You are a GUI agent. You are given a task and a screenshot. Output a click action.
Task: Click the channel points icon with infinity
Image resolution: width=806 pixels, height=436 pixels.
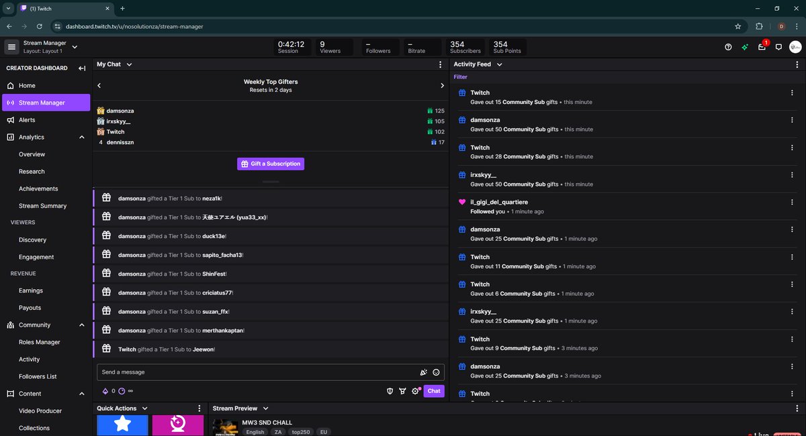pos(122,391)
